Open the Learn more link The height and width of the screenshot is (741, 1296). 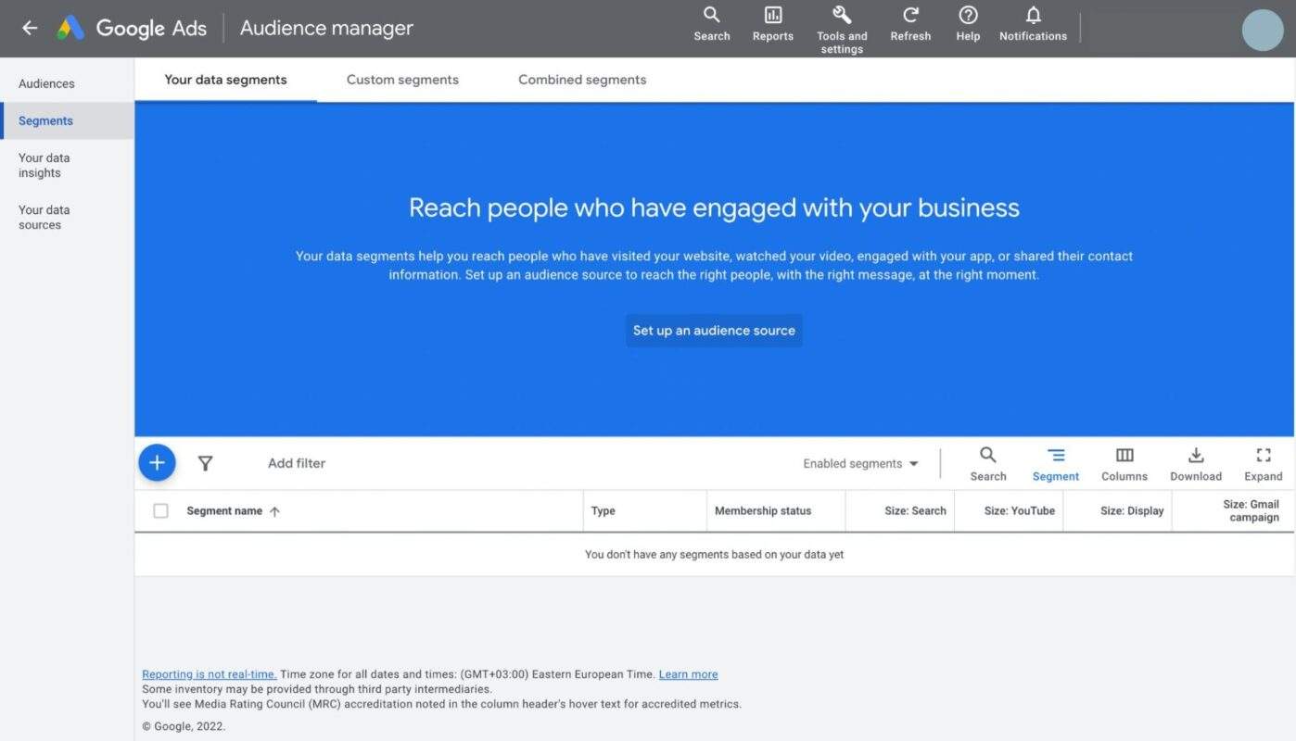click(x=688, y=674)
